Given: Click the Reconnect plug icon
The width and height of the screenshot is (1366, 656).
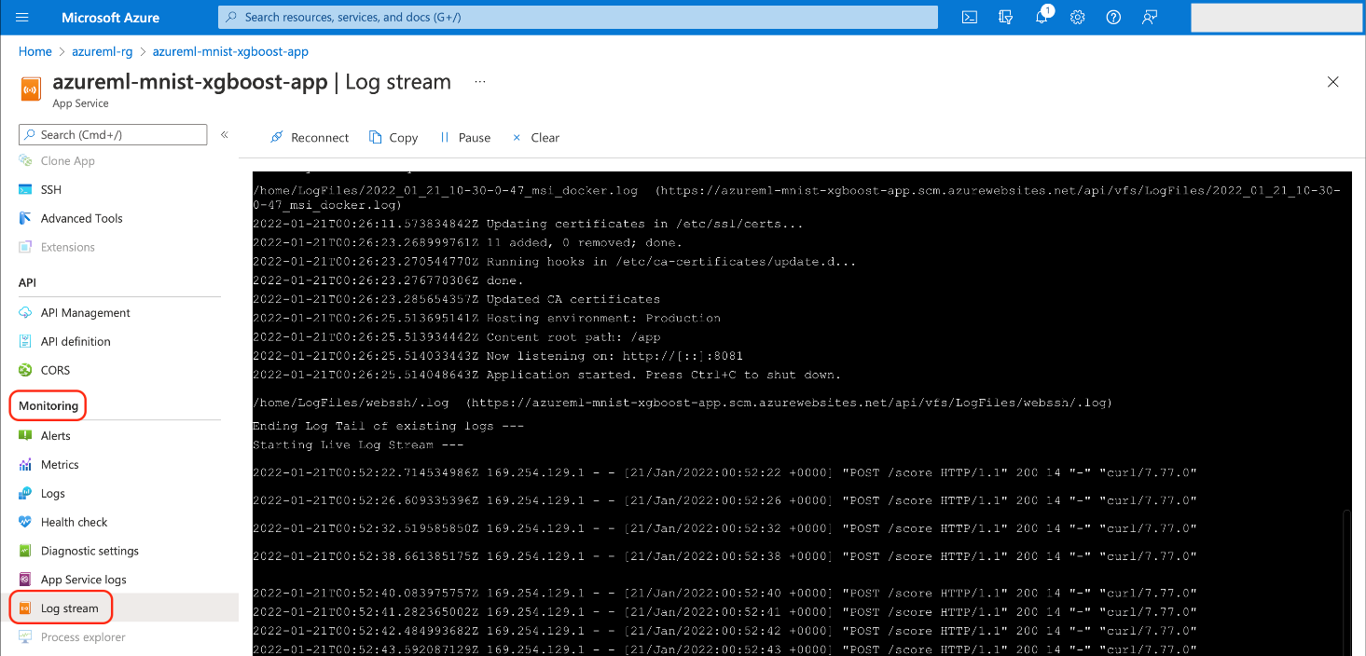Looking at the screenshot, I should point(276,137).
